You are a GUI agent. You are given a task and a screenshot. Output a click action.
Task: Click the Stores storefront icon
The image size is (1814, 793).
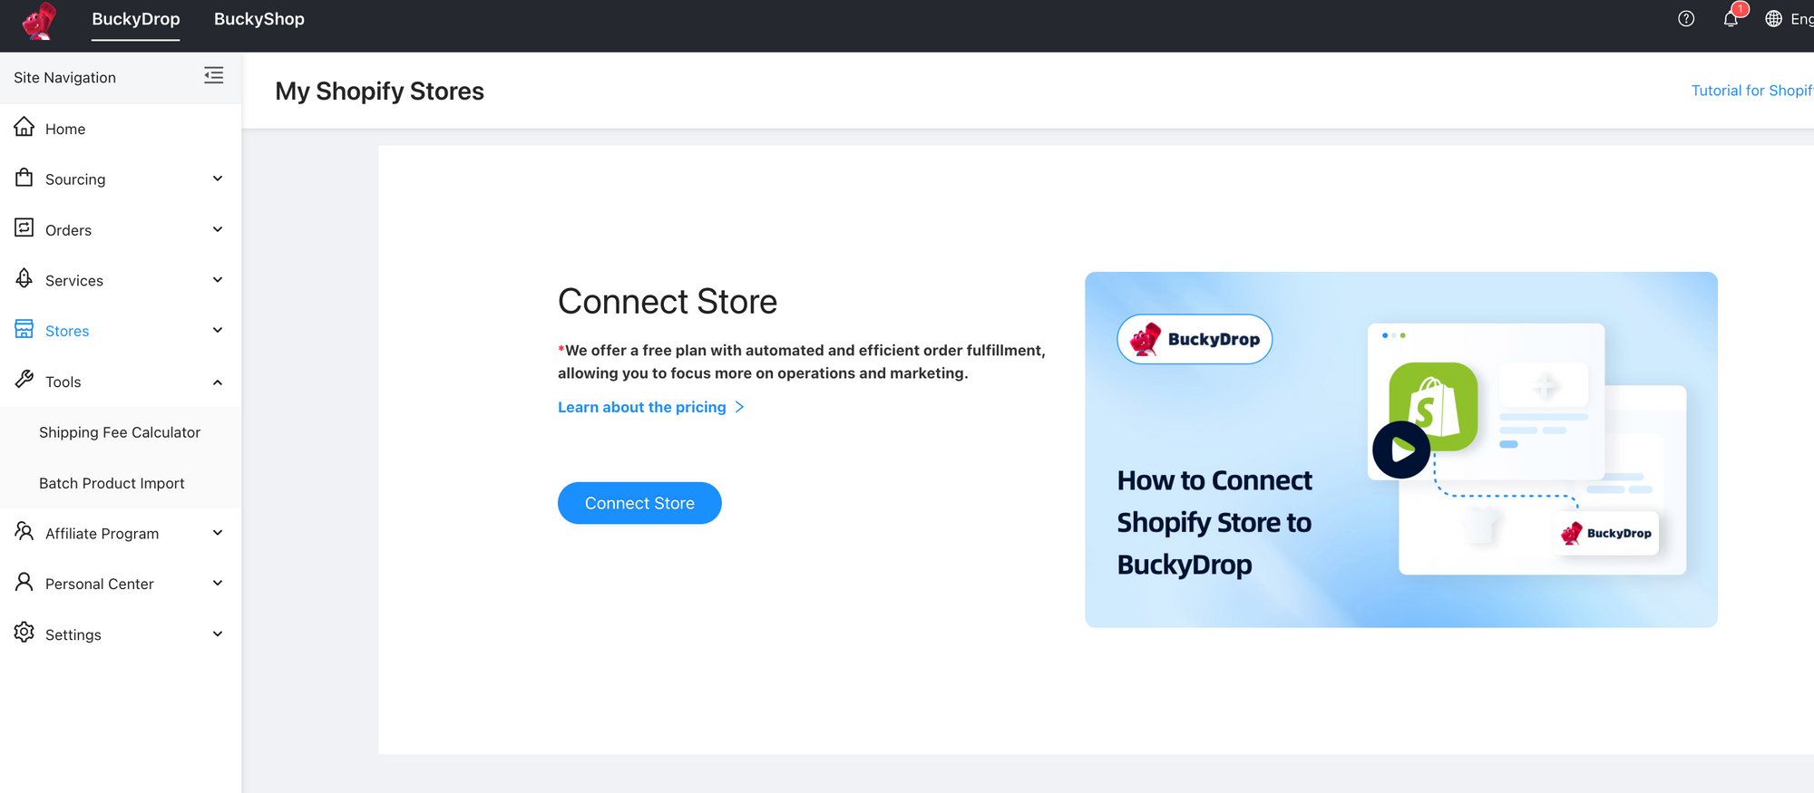tap(24, 329)
